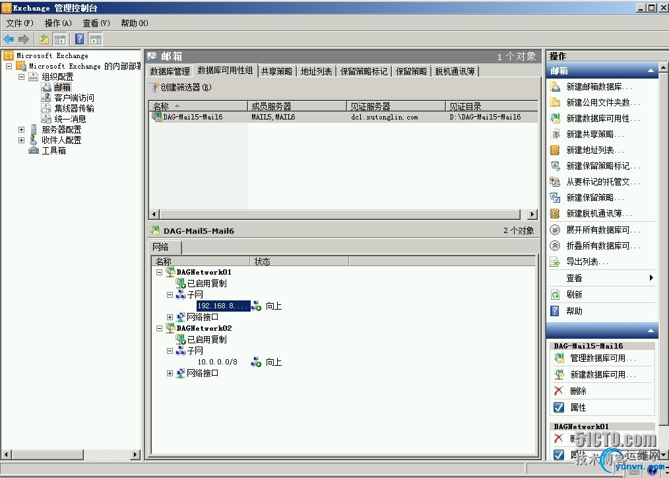Toggle the show/hide action pane icon
The width and height of the screenshot is (669, 478).
tap(96, 39)
